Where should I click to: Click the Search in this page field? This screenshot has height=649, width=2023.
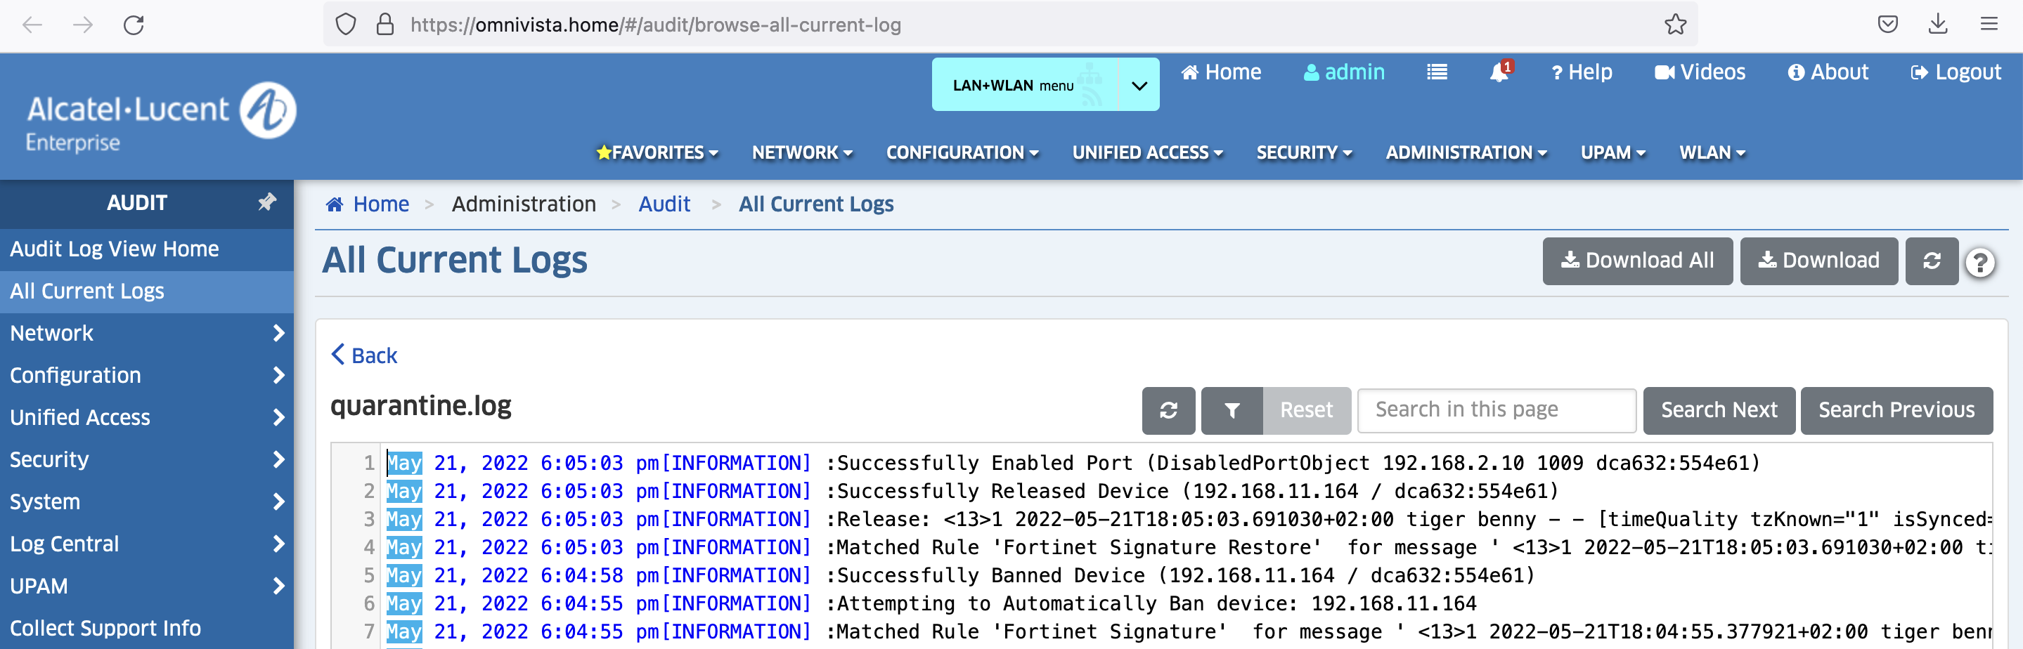pos(1496,409)
